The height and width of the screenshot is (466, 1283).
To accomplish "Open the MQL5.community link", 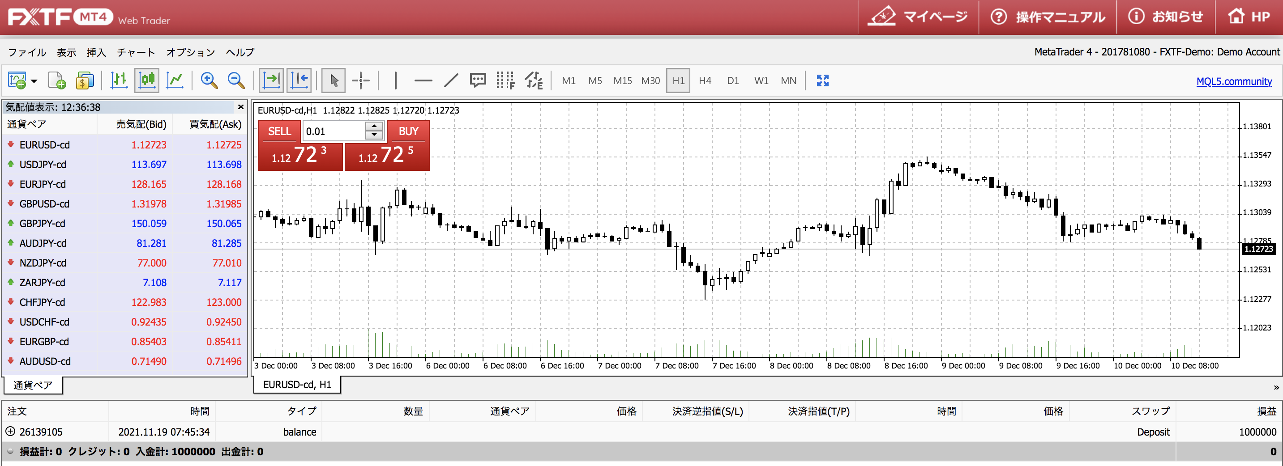I will click(x=1235, y=81).
